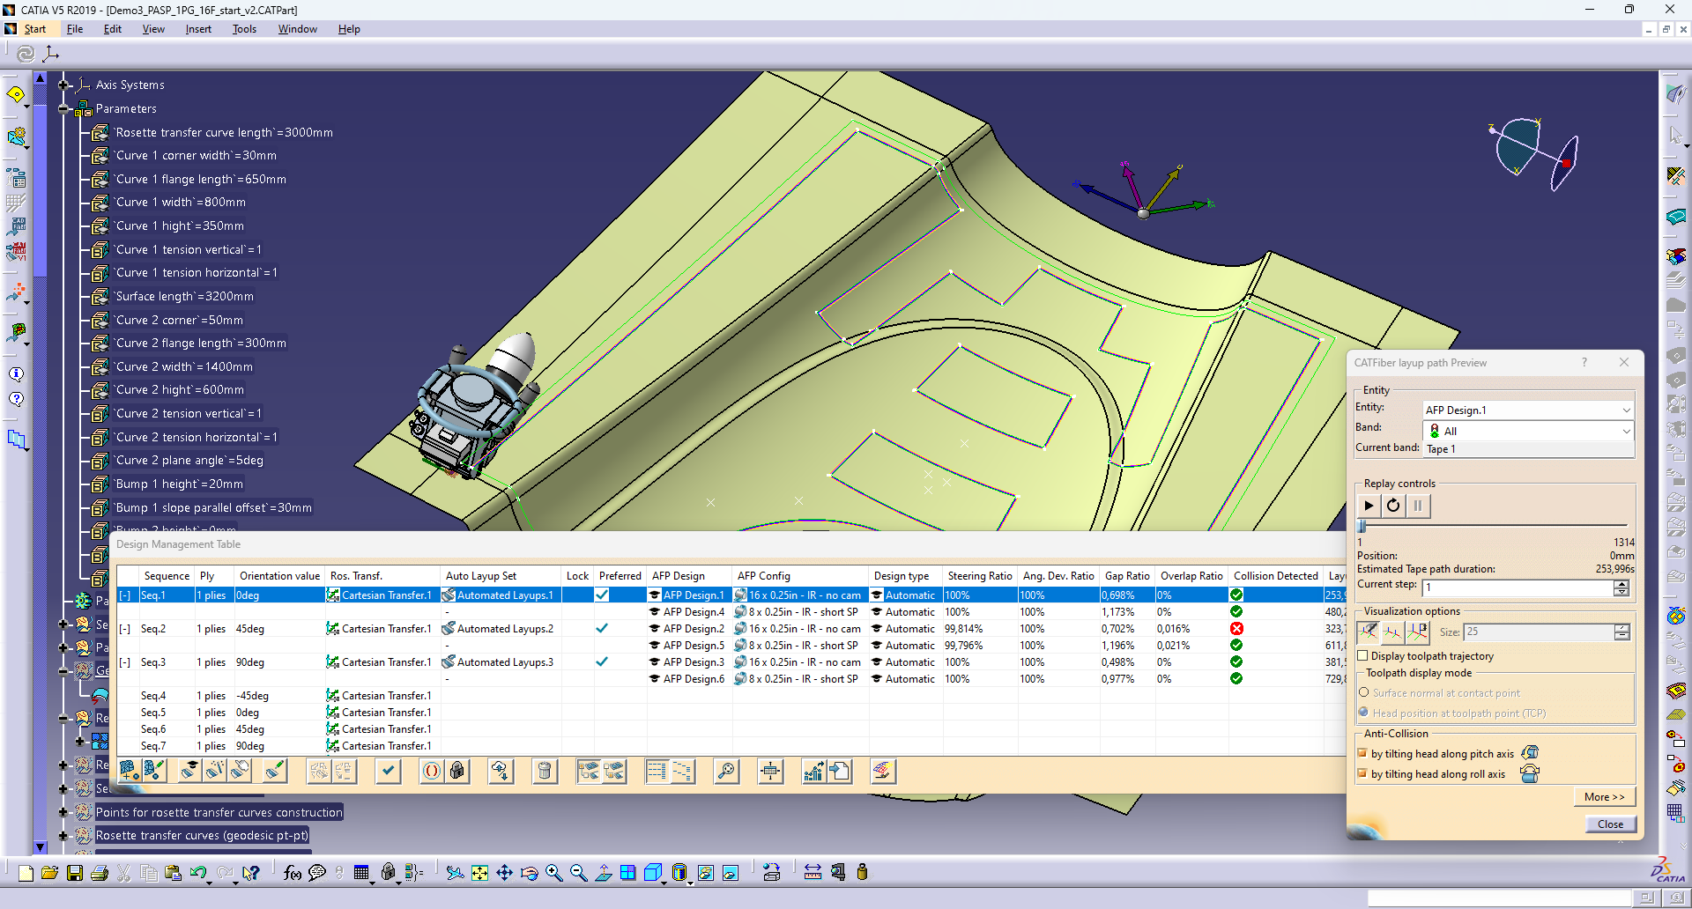Toggle Preferred checkbox for Seq.1
Viewport: 1692px width, 909px height.
click(602, 595)
